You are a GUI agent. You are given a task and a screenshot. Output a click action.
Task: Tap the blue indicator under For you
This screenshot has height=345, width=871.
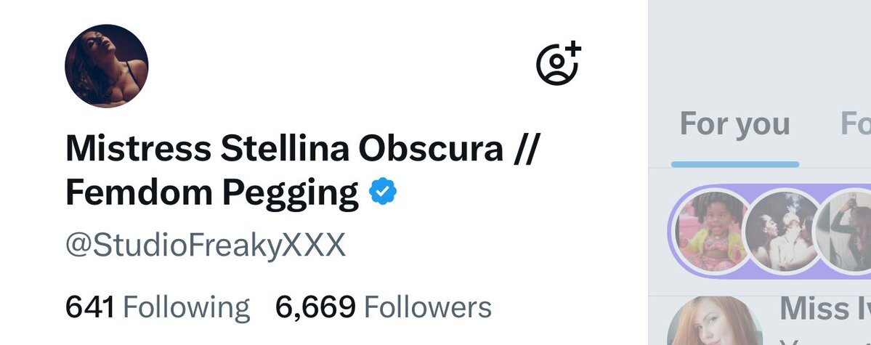(x=735, y=164)
